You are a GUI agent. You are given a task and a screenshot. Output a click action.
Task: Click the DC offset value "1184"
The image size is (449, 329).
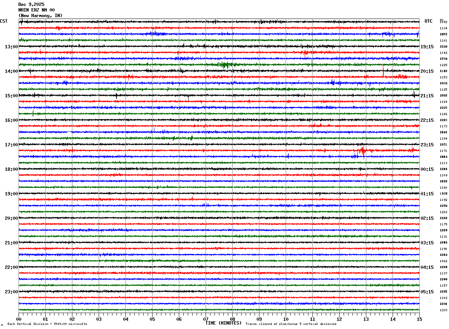pos(443,139)
